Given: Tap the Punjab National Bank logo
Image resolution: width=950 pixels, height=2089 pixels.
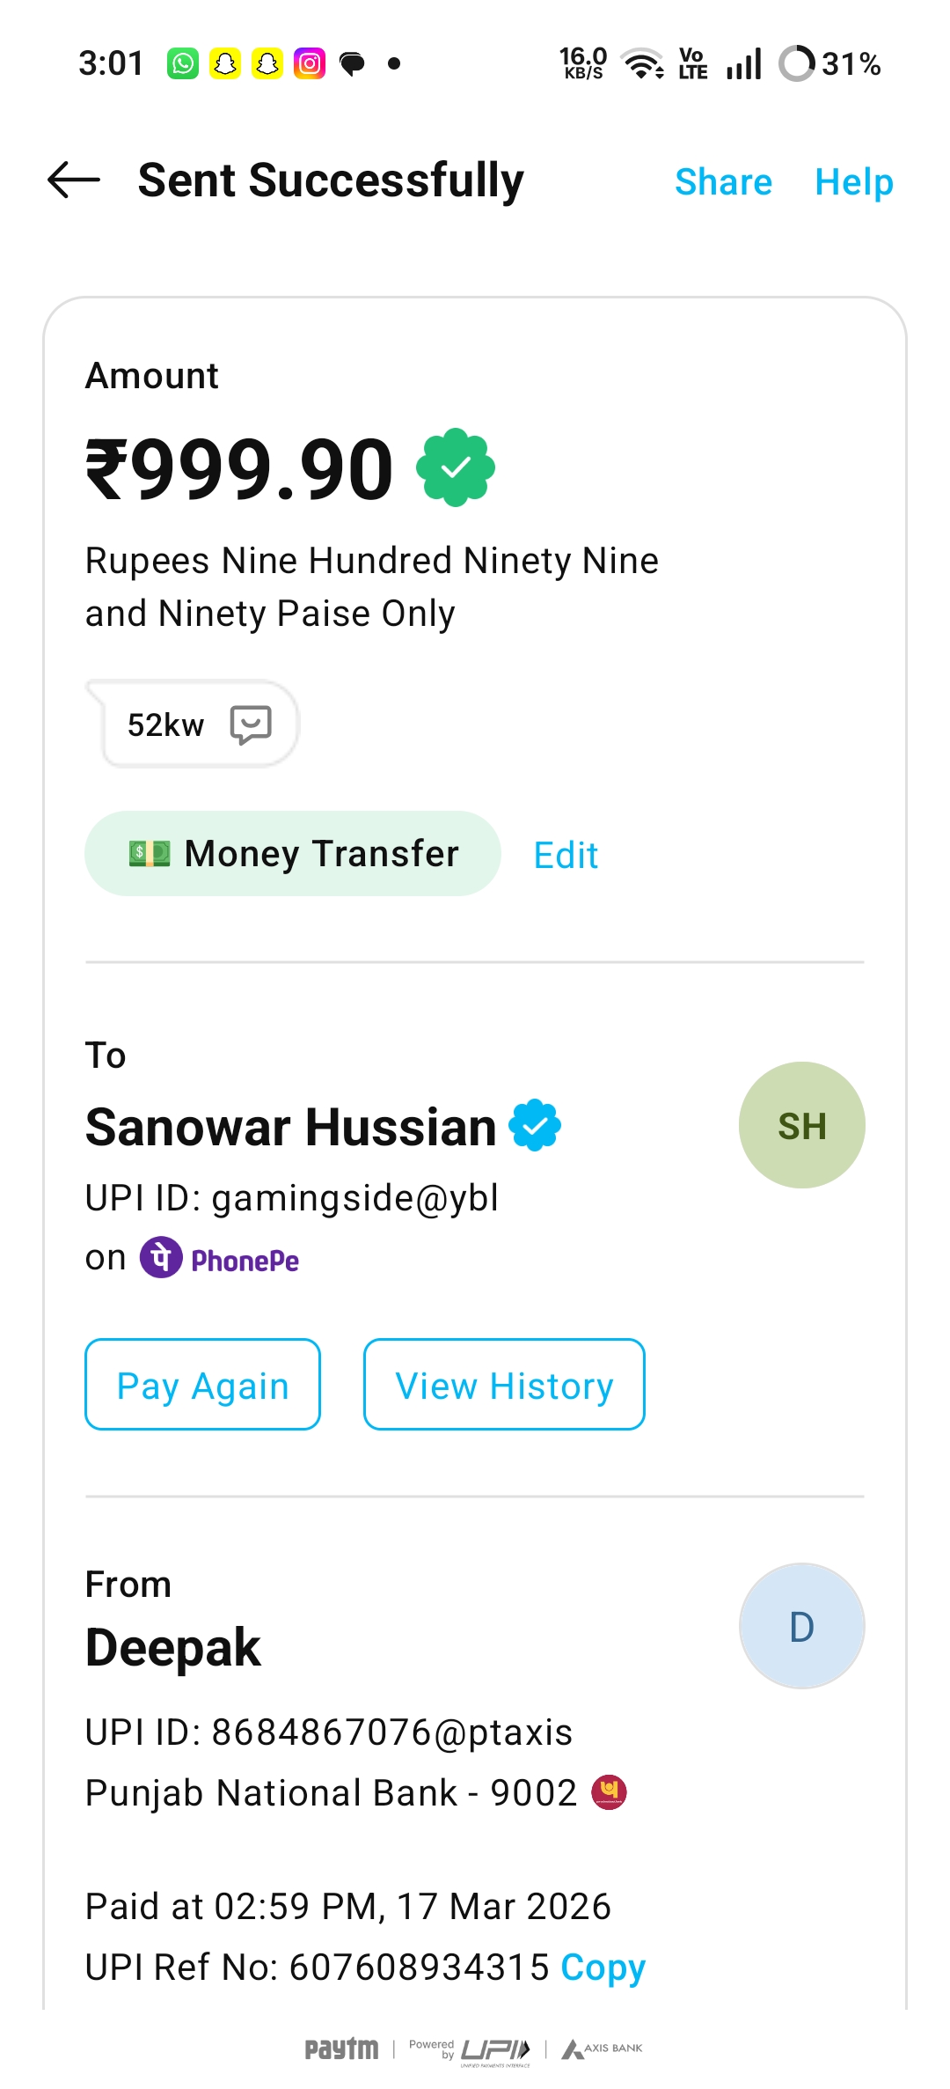Looking at the screenshot, I should pos(609,1791).
